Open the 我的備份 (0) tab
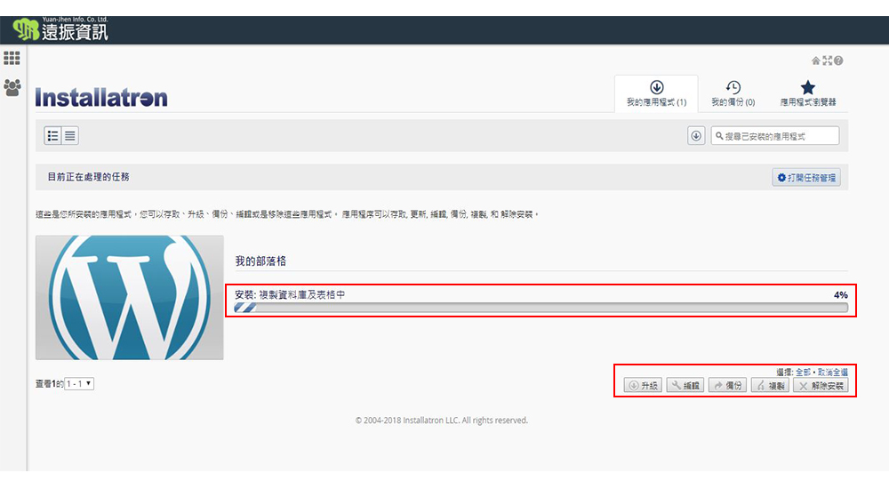The height and width of the screenshot is (489, 889). point(733,93)
